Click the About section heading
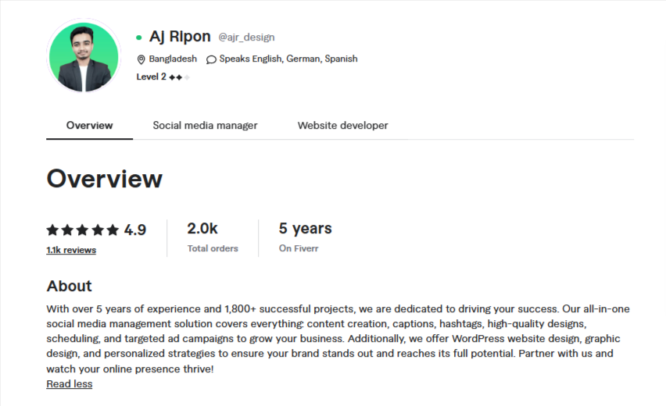Screen dimensions: 666x406 [70, 286]
